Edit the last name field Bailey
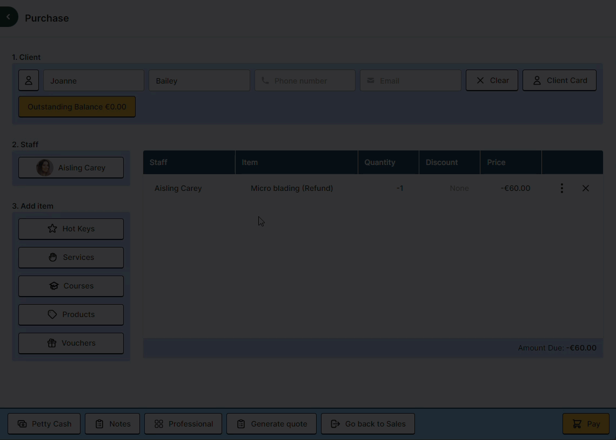The image size is (616, 440). pos(199,80)
